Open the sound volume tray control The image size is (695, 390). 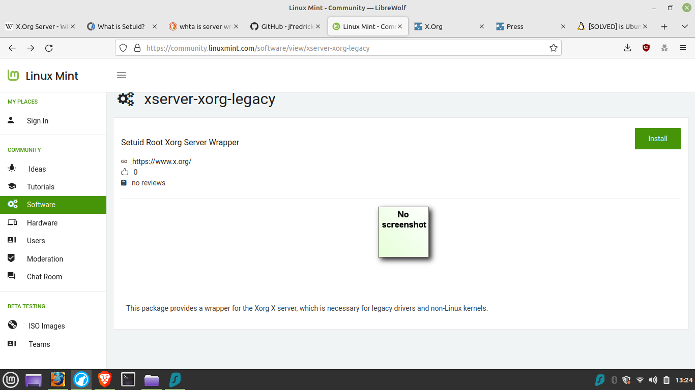(x=653, y=380)
